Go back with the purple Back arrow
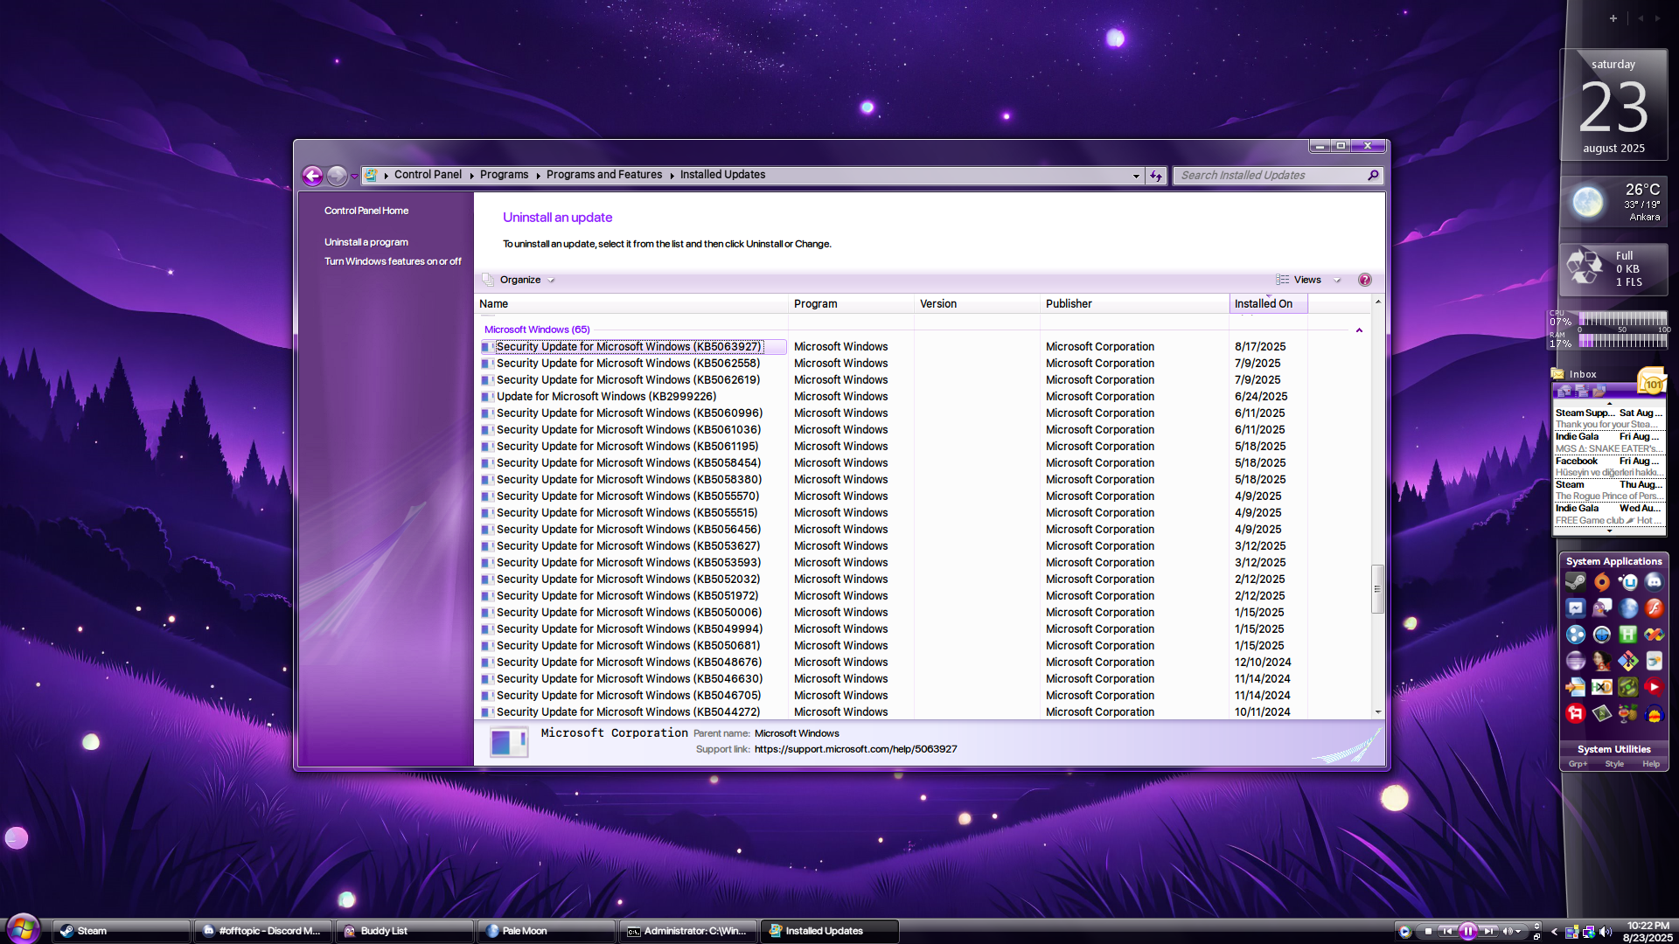The width and height of the screenshot is (1679, 944). pyautogui.click(x=312, y=176)
